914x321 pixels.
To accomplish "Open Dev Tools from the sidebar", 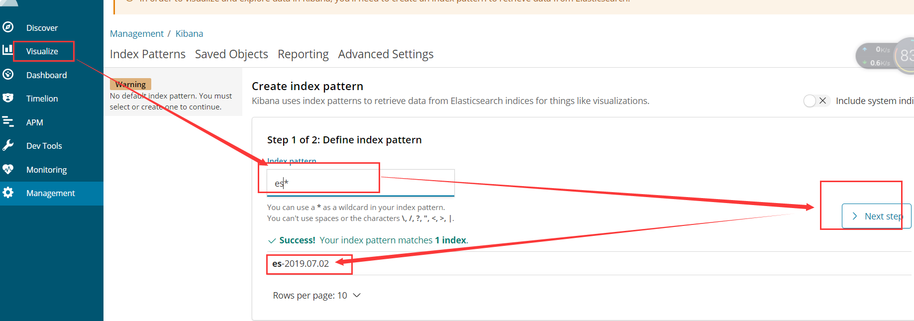I will [44, 146].
